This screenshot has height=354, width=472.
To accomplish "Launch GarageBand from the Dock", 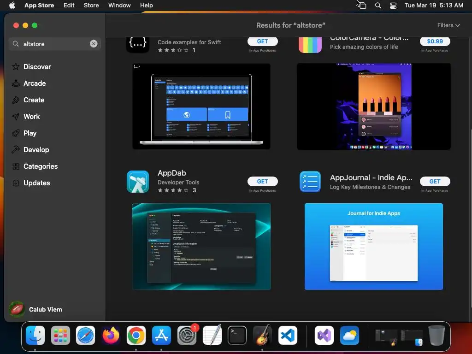I will coord(262,335).
